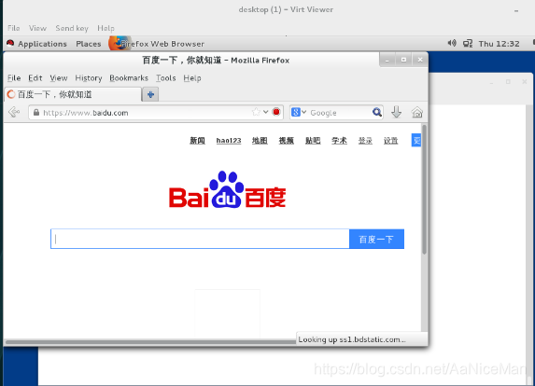Open the Firefox File menu

click(x=14, y=78)
